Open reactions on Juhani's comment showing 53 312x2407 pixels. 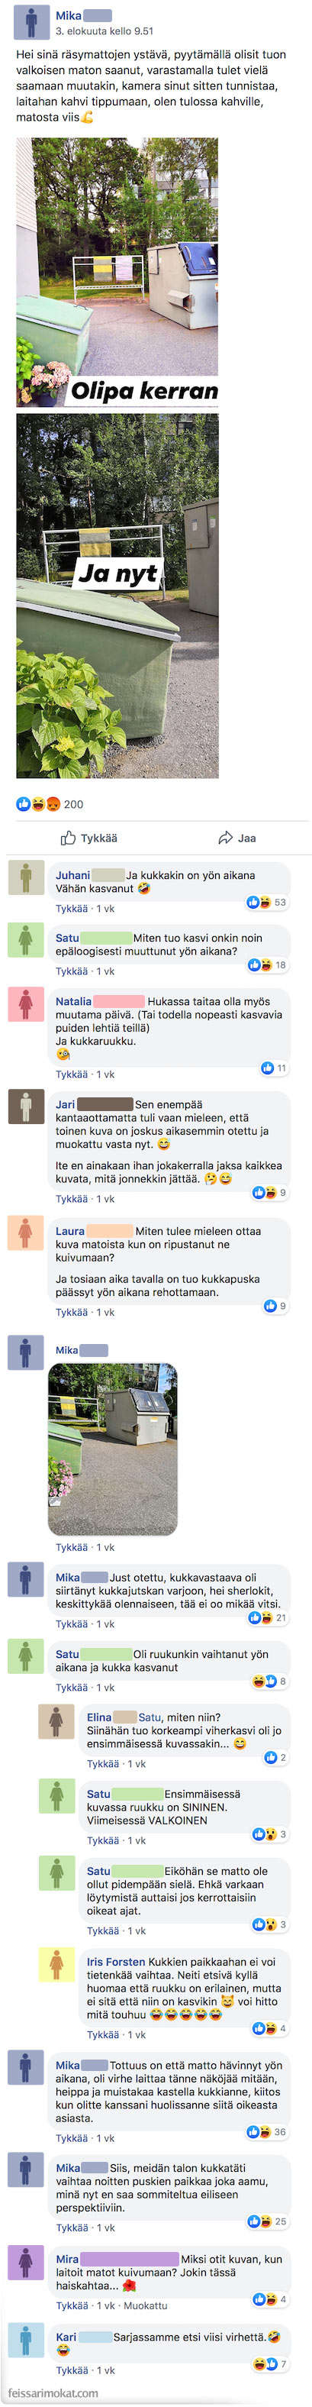coord(267,902)
